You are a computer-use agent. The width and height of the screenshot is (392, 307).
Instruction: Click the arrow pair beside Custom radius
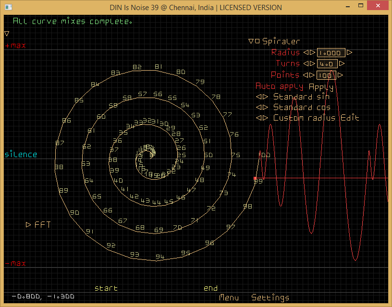(x=262, y=118)
